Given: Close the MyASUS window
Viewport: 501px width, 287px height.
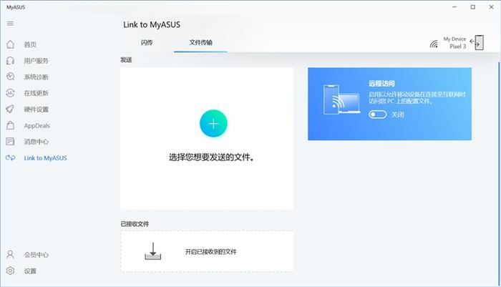Looking at the screenshot, I should pyautogui.click(x=492, y=7).
